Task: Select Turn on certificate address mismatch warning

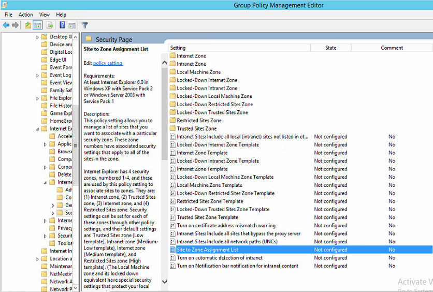Action: (226, 226)
